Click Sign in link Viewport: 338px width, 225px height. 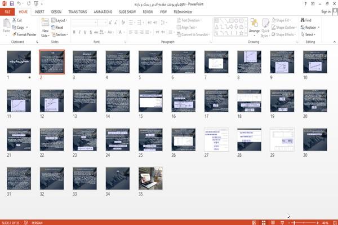(x=326, y=12)
